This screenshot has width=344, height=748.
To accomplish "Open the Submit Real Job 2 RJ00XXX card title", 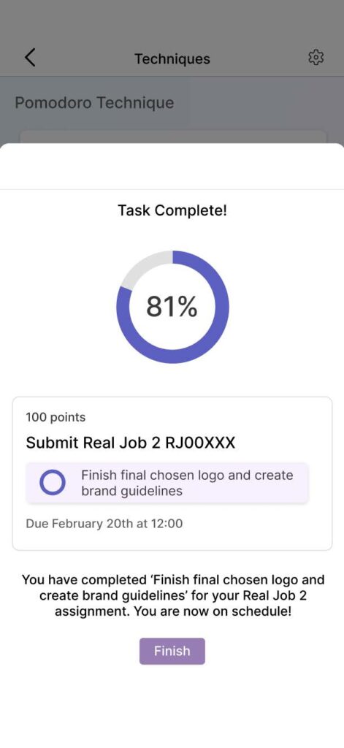I will pyautogui.click(x=130, y=443).
